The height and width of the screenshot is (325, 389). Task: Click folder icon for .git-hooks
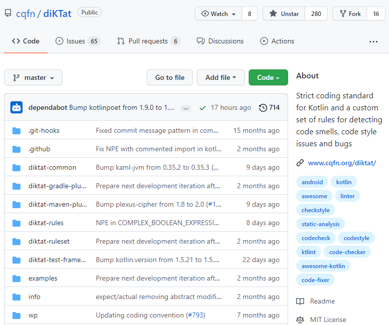16,131
